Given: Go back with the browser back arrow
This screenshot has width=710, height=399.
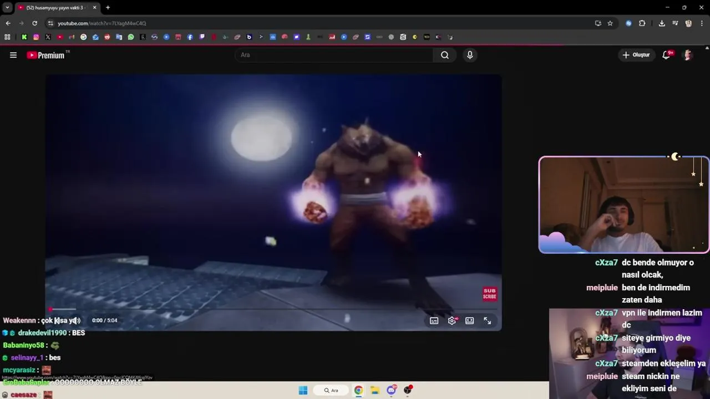Looking at the screenshot, I should [x=8, y=23].
